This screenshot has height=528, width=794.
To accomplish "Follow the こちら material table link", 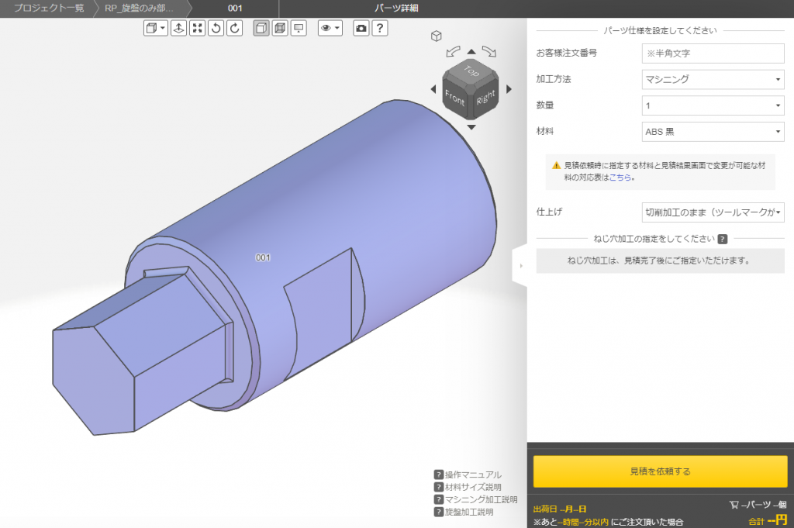I will tap(620, 178).
